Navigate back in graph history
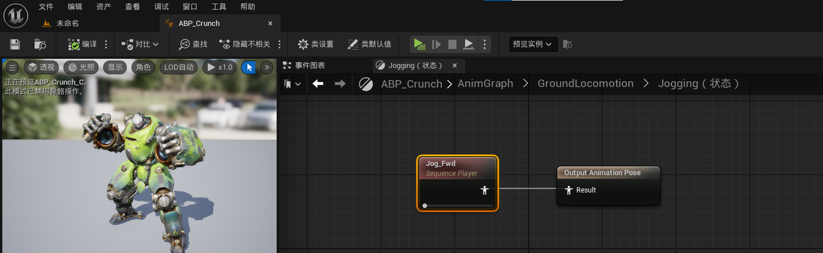 318,84
